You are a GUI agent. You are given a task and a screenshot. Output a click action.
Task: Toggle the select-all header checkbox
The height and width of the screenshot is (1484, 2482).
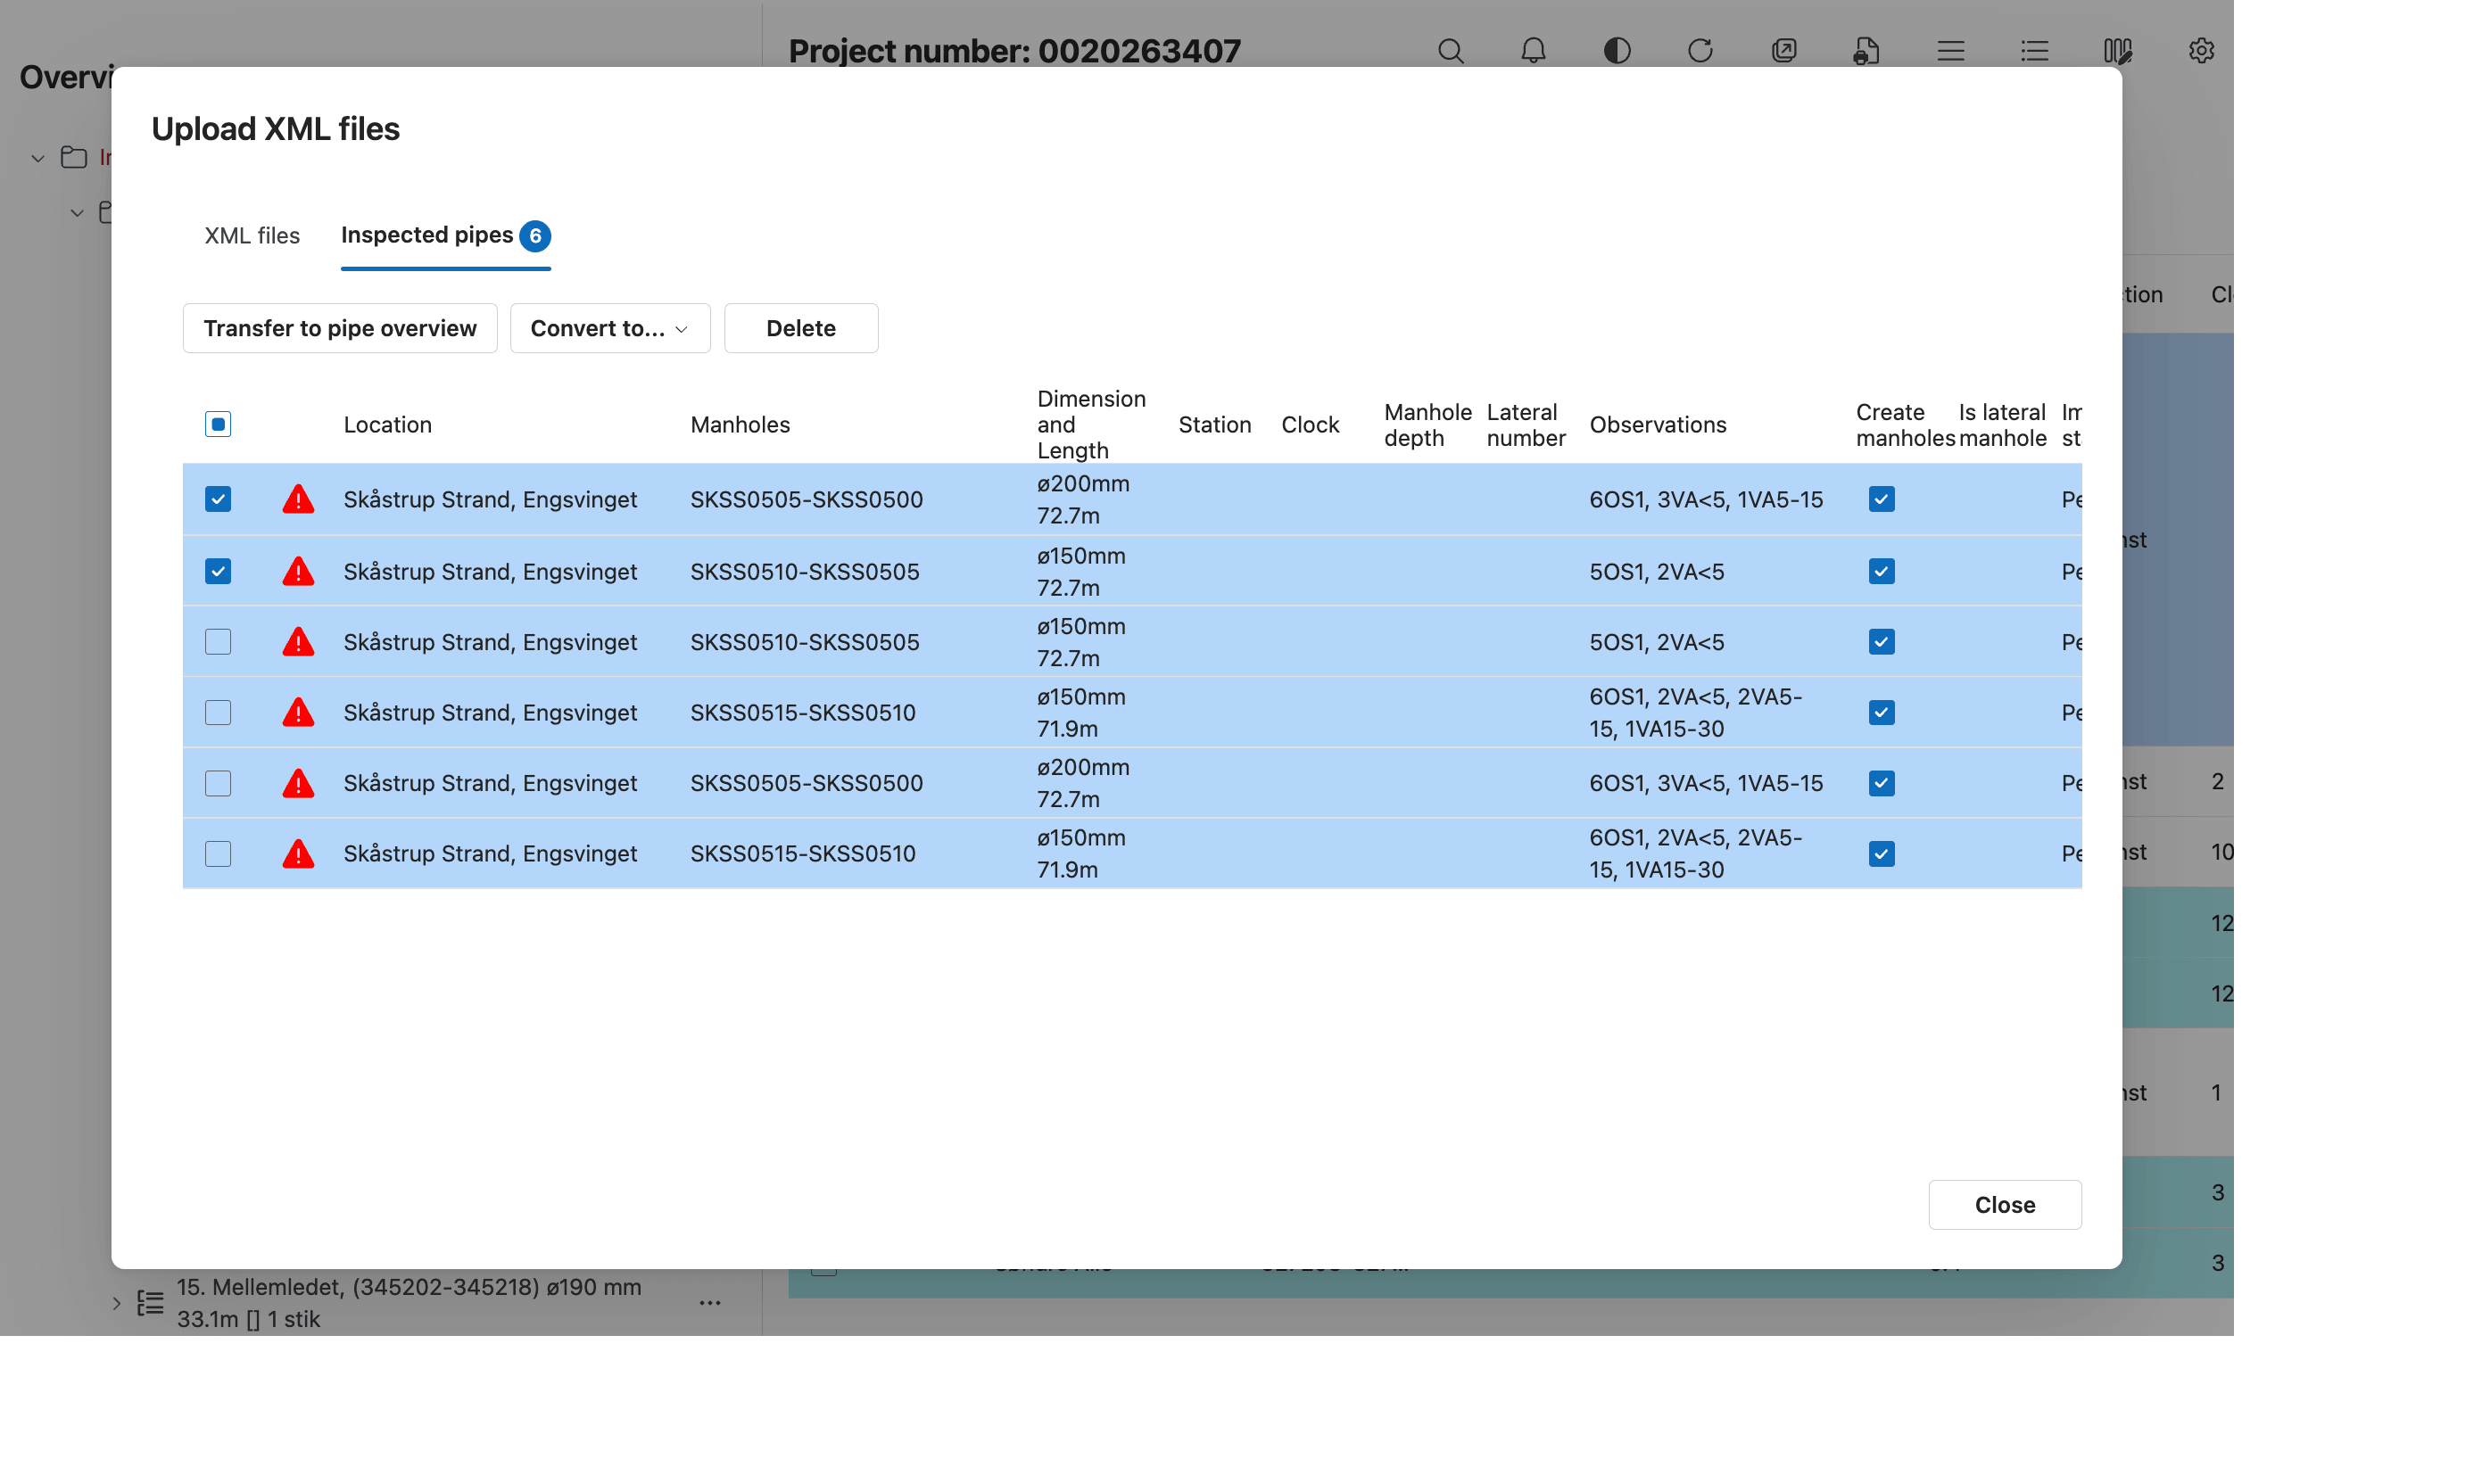coord(218,424)
